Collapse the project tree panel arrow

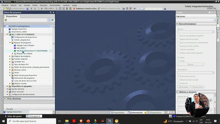[54, 12]
